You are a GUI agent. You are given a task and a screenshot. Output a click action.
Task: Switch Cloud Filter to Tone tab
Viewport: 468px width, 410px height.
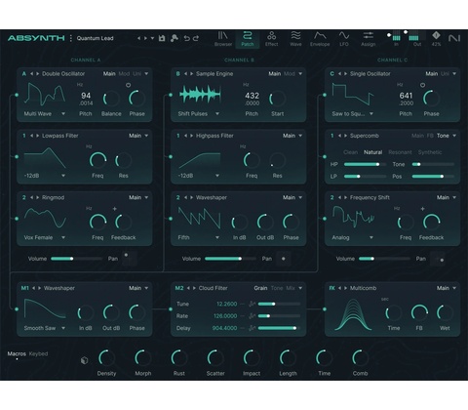277,288
